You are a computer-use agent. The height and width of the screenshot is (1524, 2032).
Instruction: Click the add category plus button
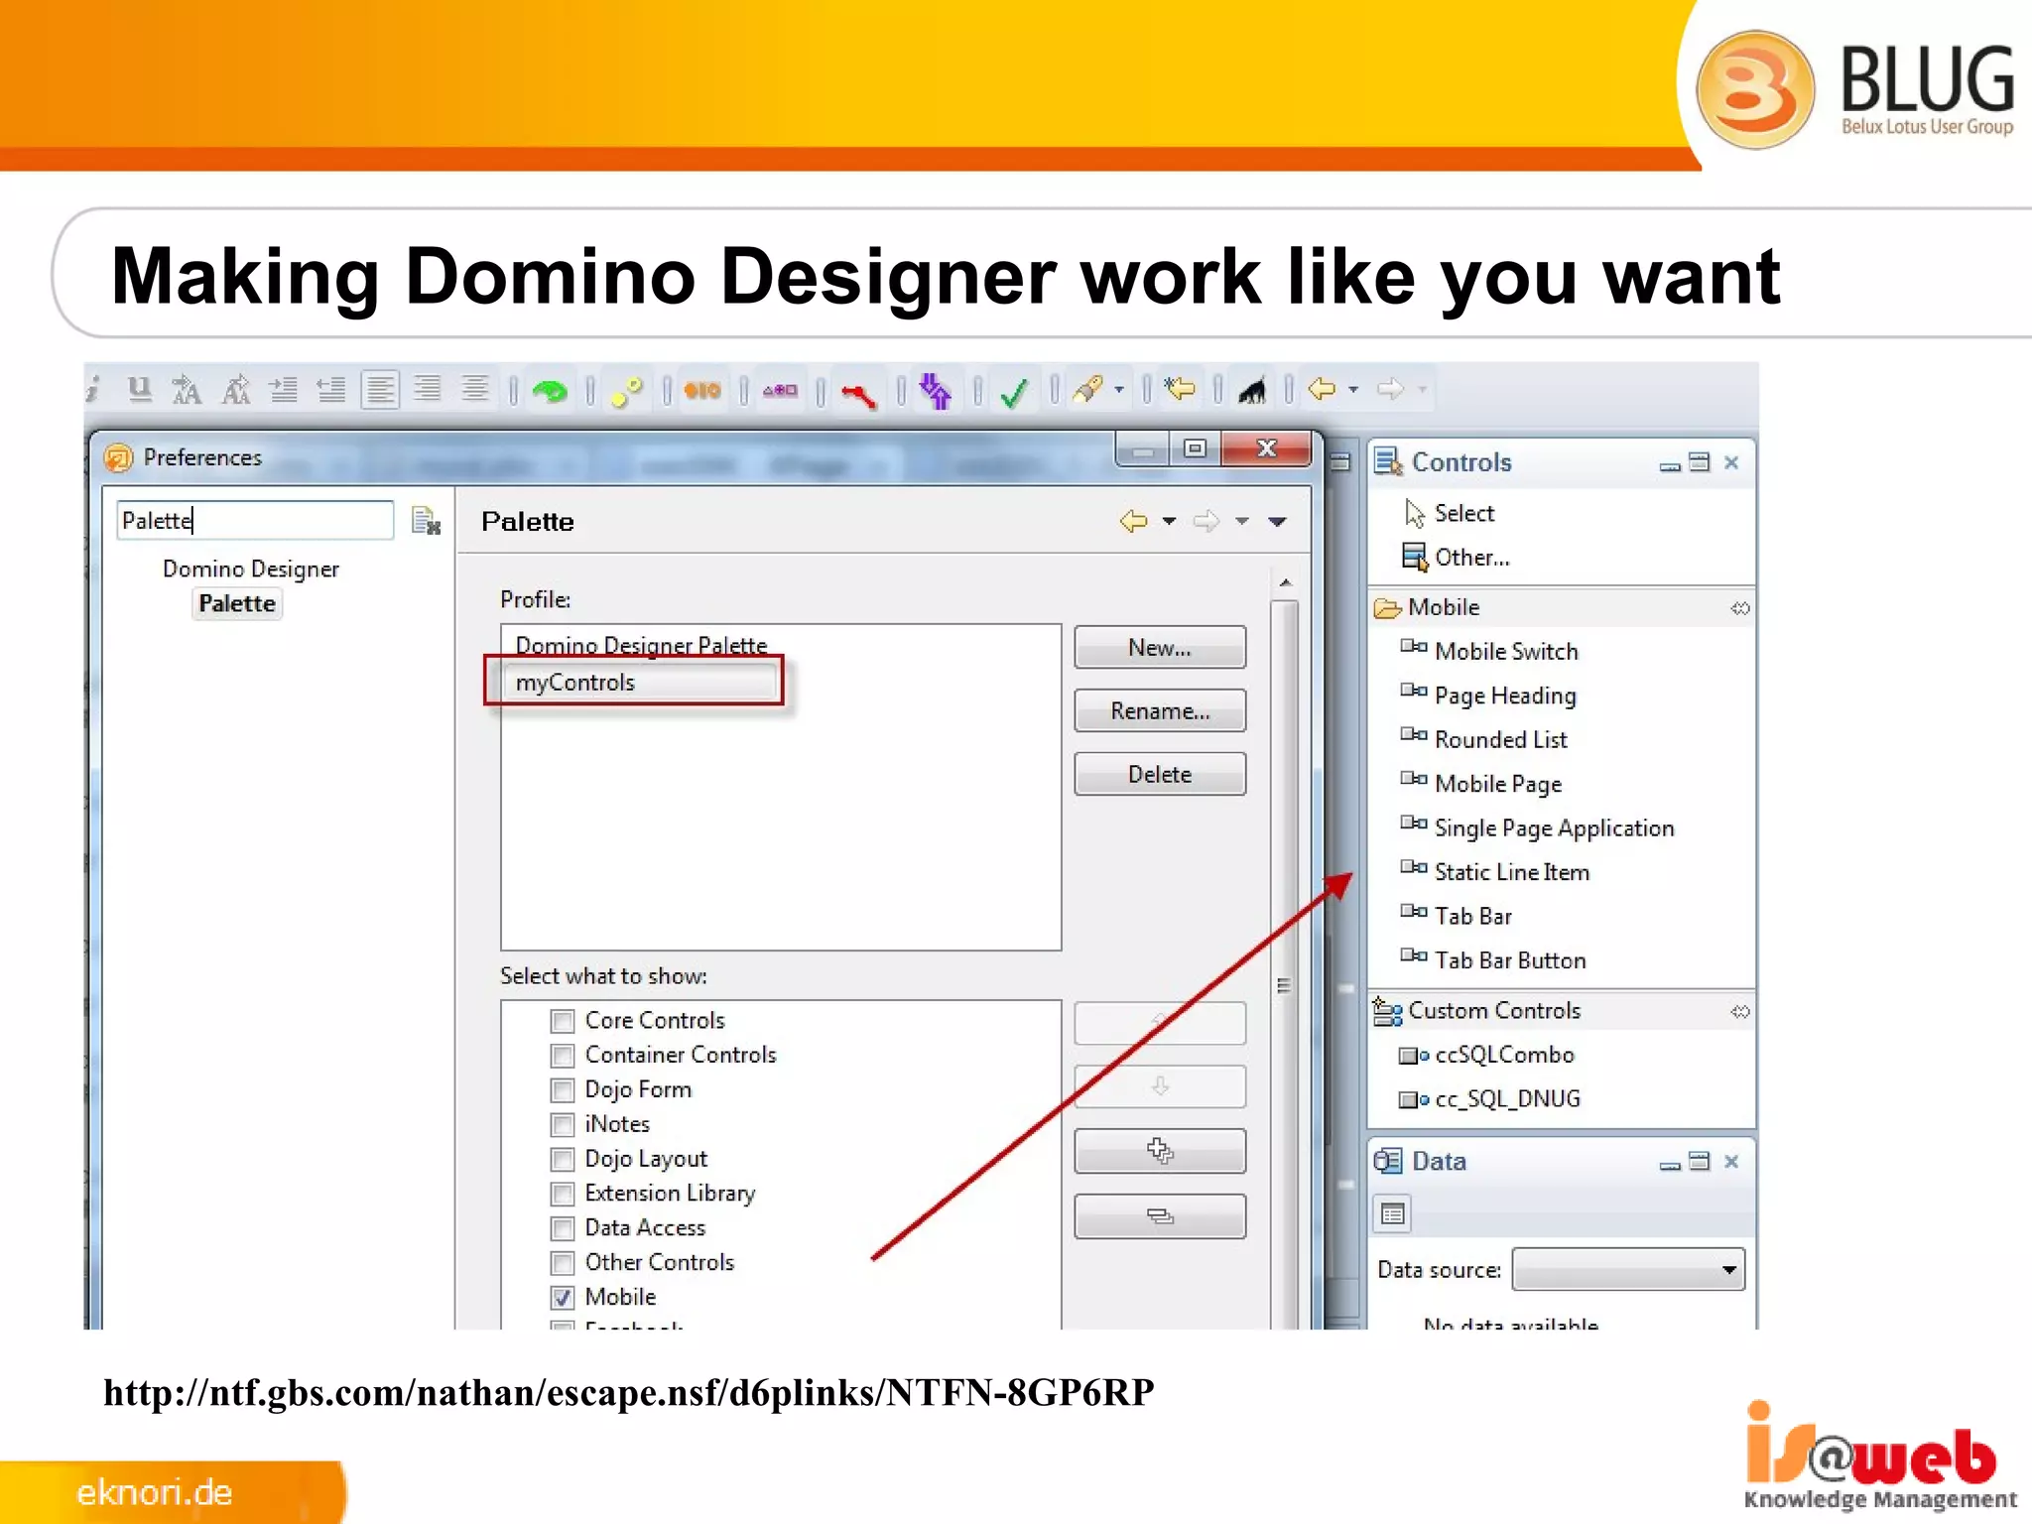(x=1160, y=1151)
